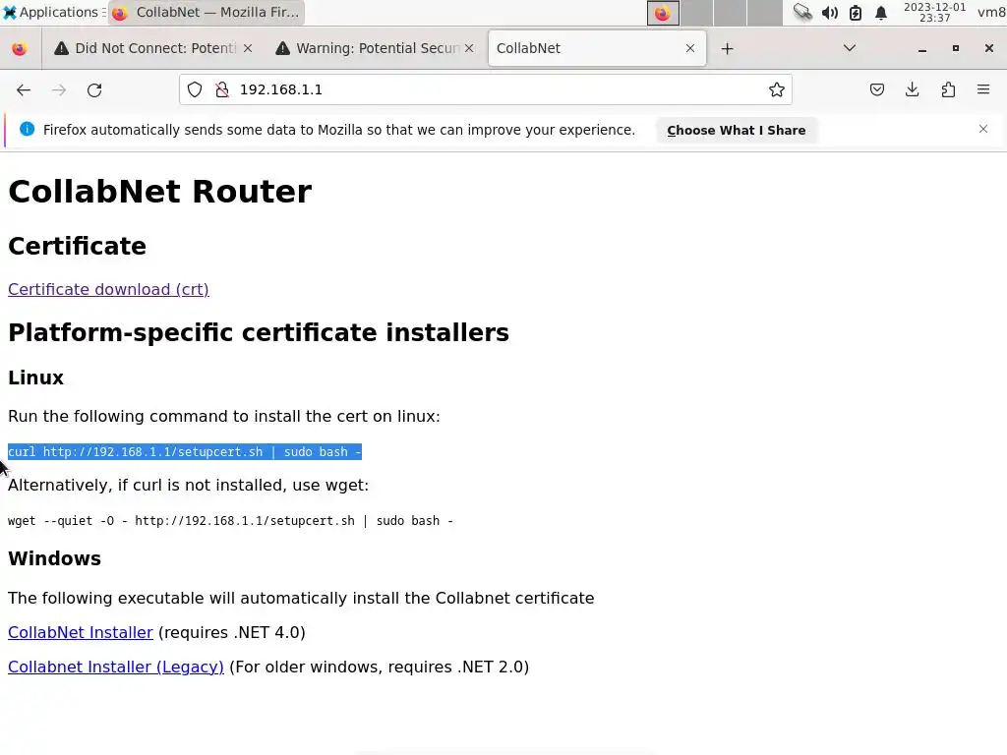Viewport: 1007px width, 755px height.
Task: Click the Windows section heading
Action: click(x=55, y=558)
